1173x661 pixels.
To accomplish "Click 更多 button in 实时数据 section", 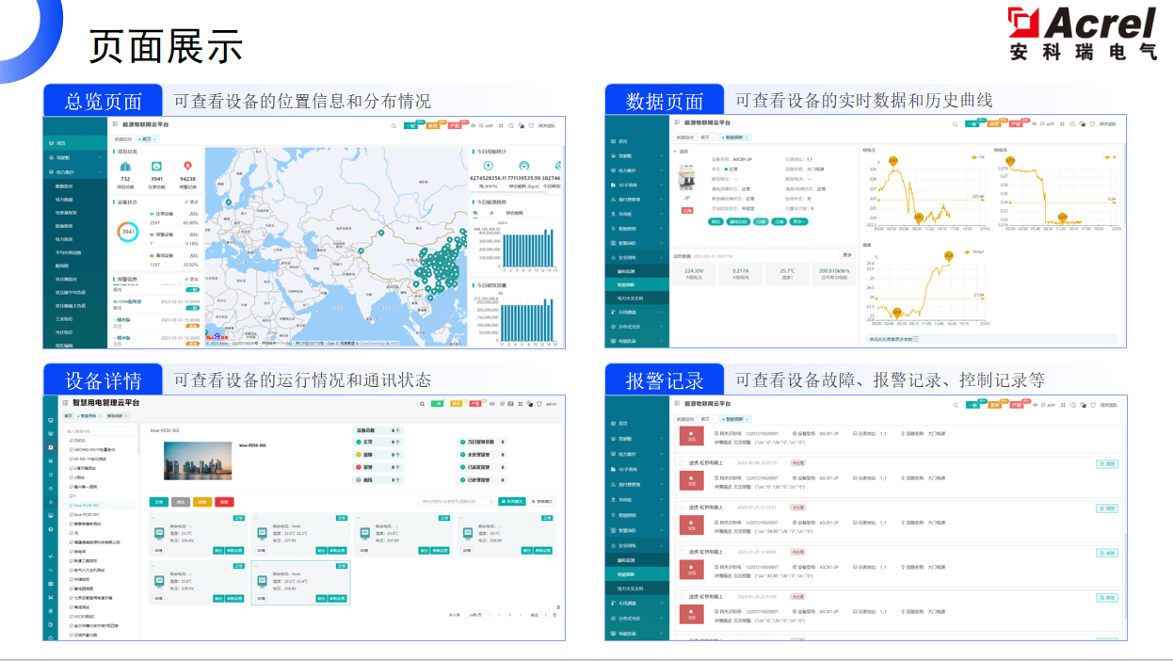I will 847,255.
